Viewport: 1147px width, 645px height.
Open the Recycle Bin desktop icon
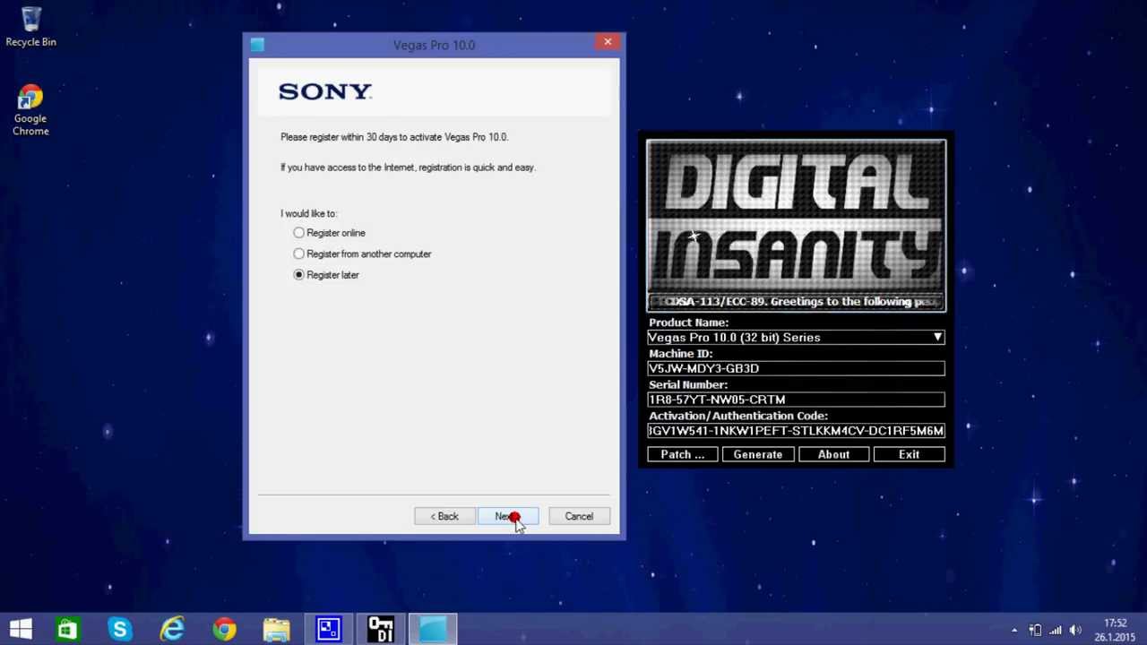click(x=30, y=27)
